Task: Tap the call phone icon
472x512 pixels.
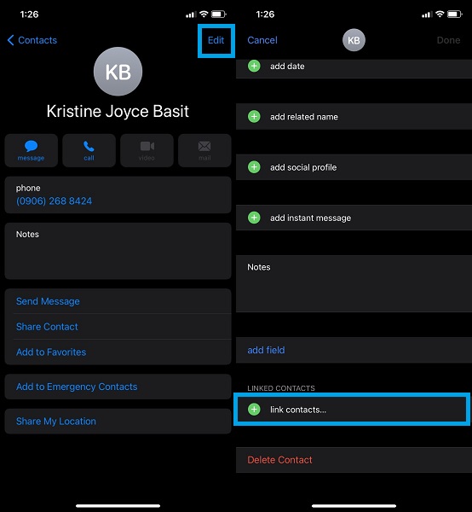Action: coord(89,146)
